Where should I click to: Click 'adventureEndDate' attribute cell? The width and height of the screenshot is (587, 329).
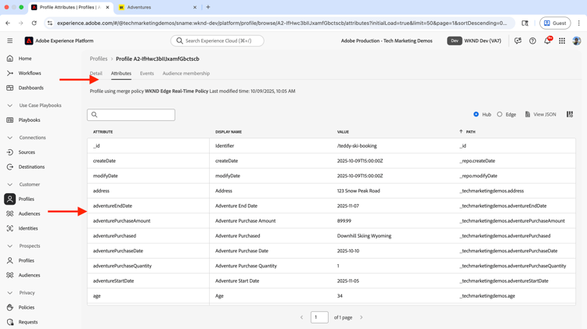pos(112,206)
